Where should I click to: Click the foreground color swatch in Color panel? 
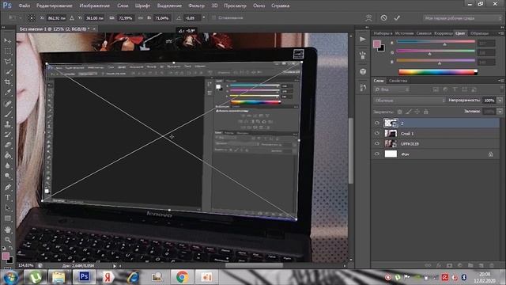[376, 44]
